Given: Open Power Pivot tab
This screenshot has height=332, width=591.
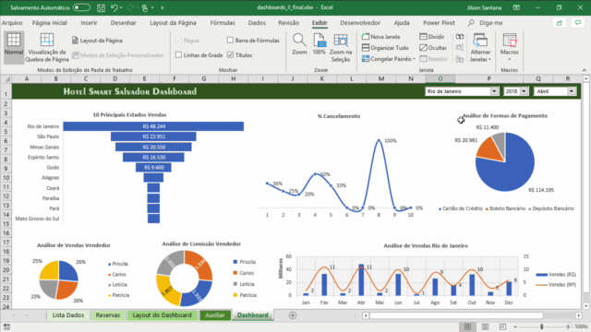Looking at the screenshot, I should [x=439, y=23].
